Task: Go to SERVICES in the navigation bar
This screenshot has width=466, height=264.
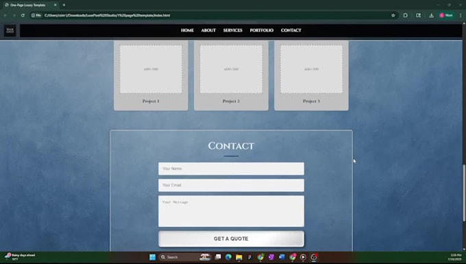Action: click(233, 30)
